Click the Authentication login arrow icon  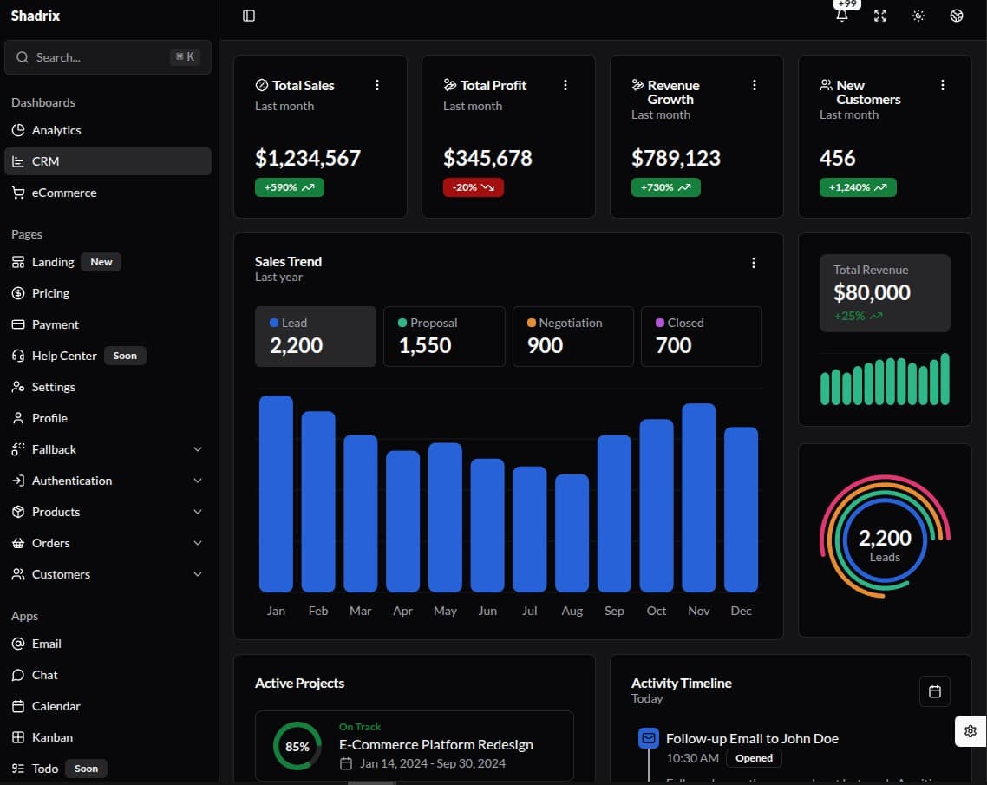click(x=18, y=481)
